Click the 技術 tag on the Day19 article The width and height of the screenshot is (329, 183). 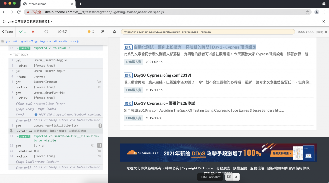(x=128, y=103)
